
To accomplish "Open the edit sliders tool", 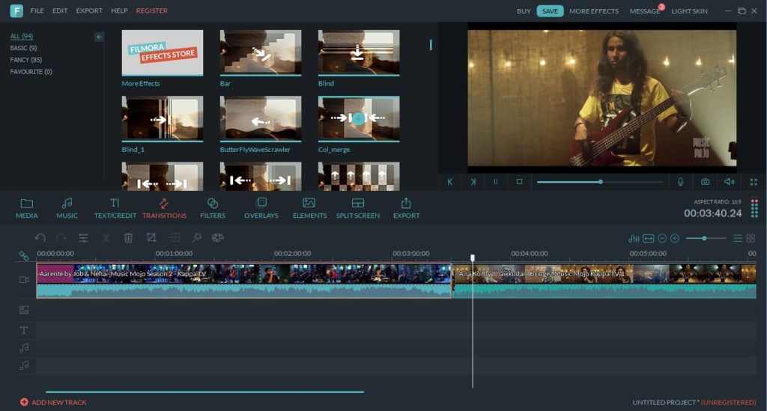I will point(84,238).
